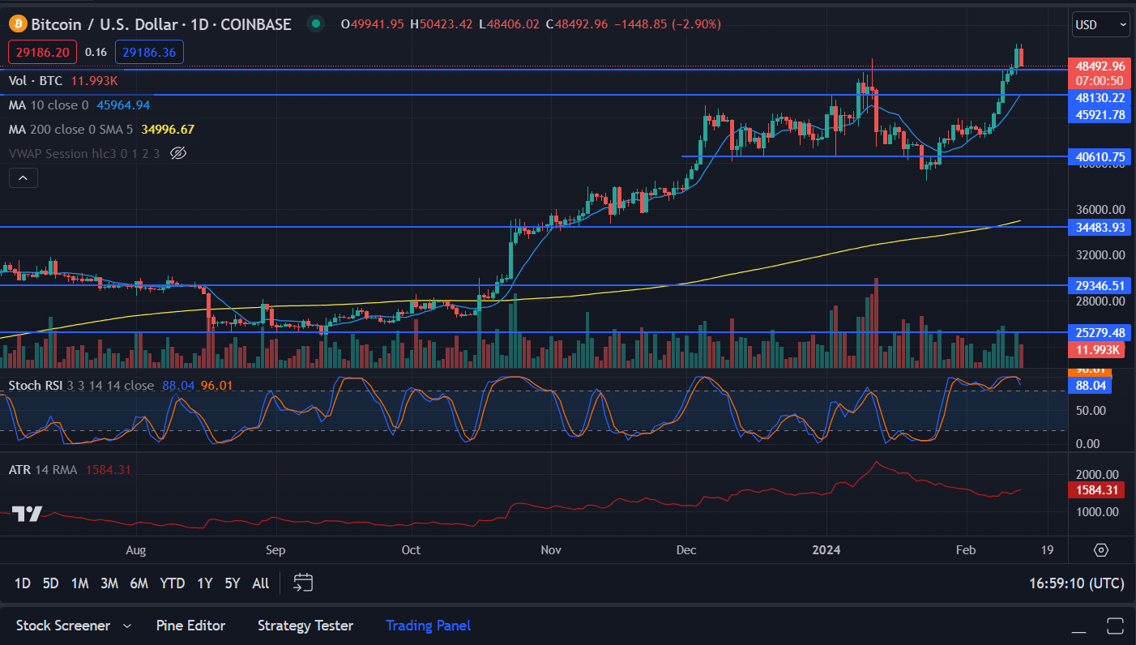
Task: Expand the Stock Screener dropdown arrow
Action: (x=126, y=626)
